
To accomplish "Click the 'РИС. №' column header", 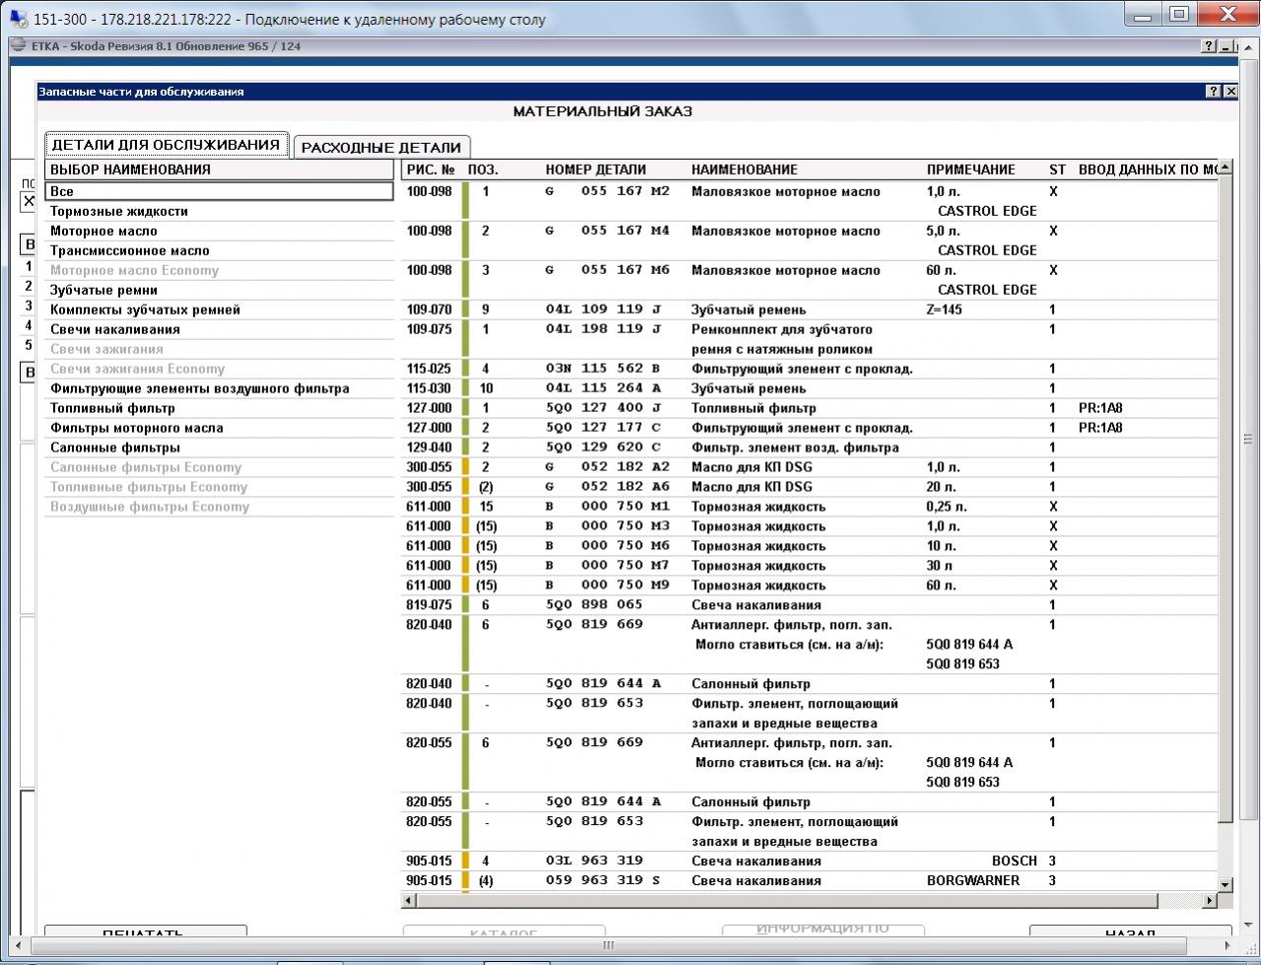I will click(431, 170).
